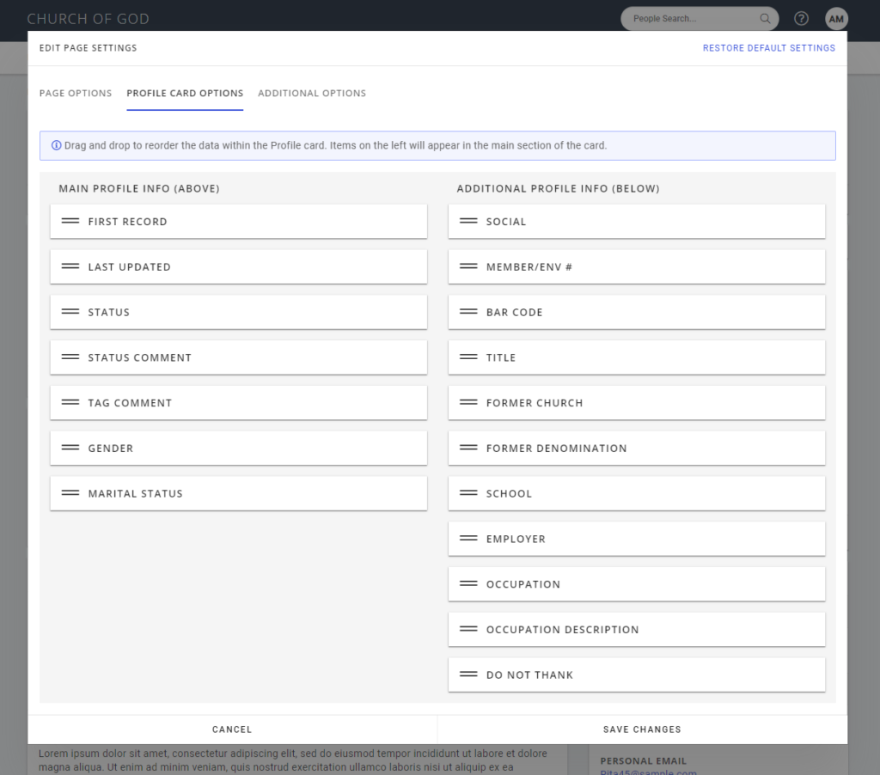
Task: Grab the drag handle for Former Church
Action: pyautogui.click(x=468, y=402)
